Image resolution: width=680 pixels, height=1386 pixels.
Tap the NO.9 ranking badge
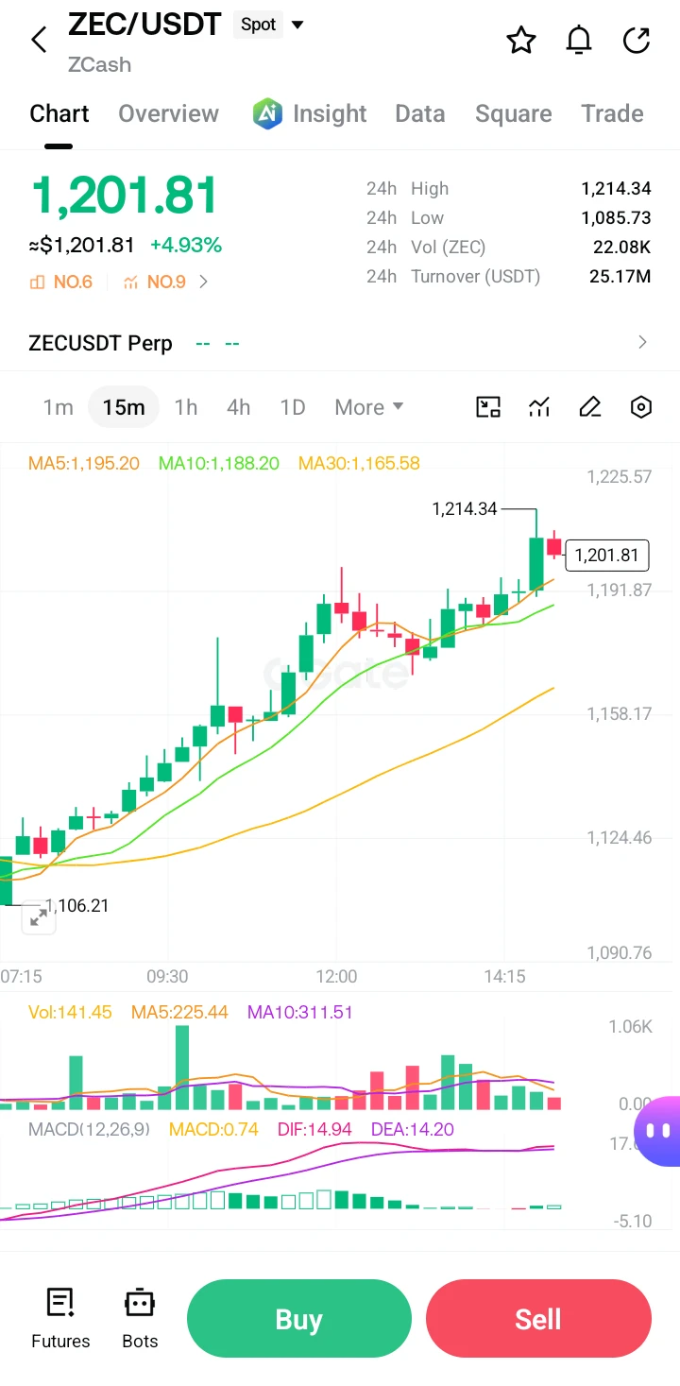[155, 282]
